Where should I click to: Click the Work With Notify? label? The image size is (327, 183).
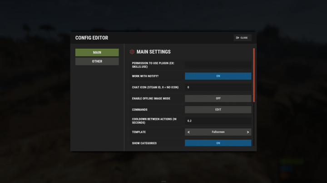click(x=145, y=76)
